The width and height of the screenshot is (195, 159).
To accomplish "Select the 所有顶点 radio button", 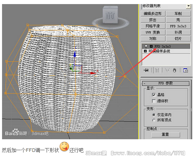I will [154, 120].
